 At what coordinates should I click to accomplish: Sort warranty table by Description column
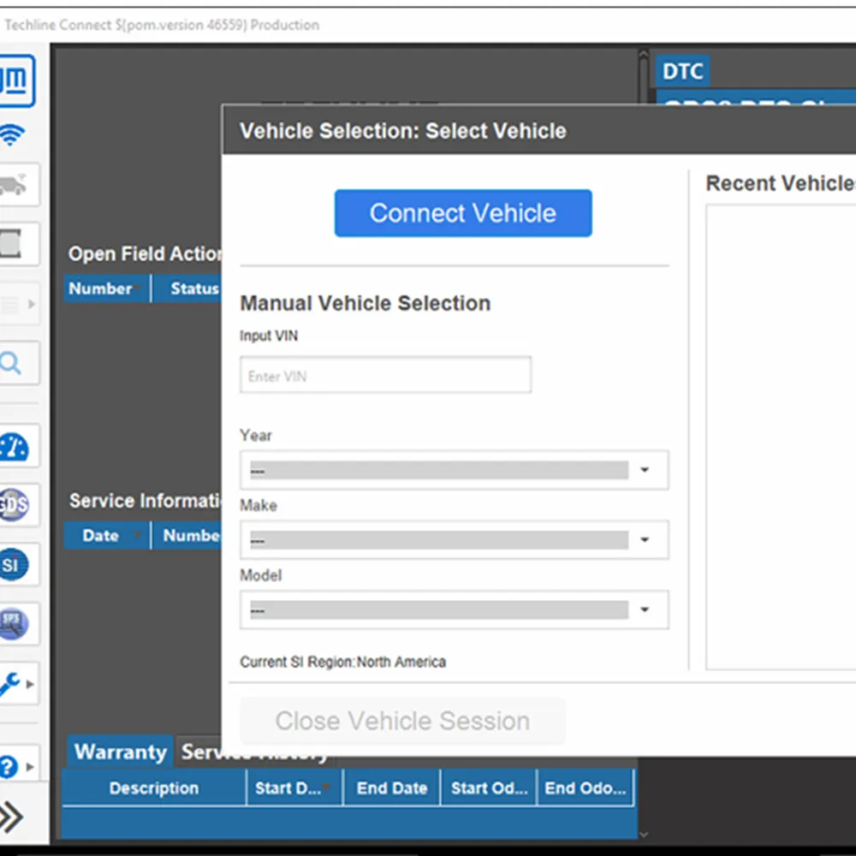154,788
